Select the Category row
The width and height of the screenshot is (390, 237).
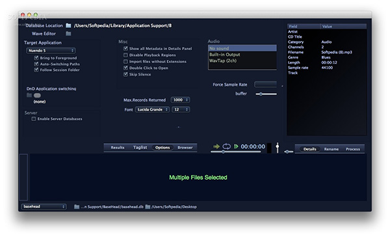(x=327, y=42)
